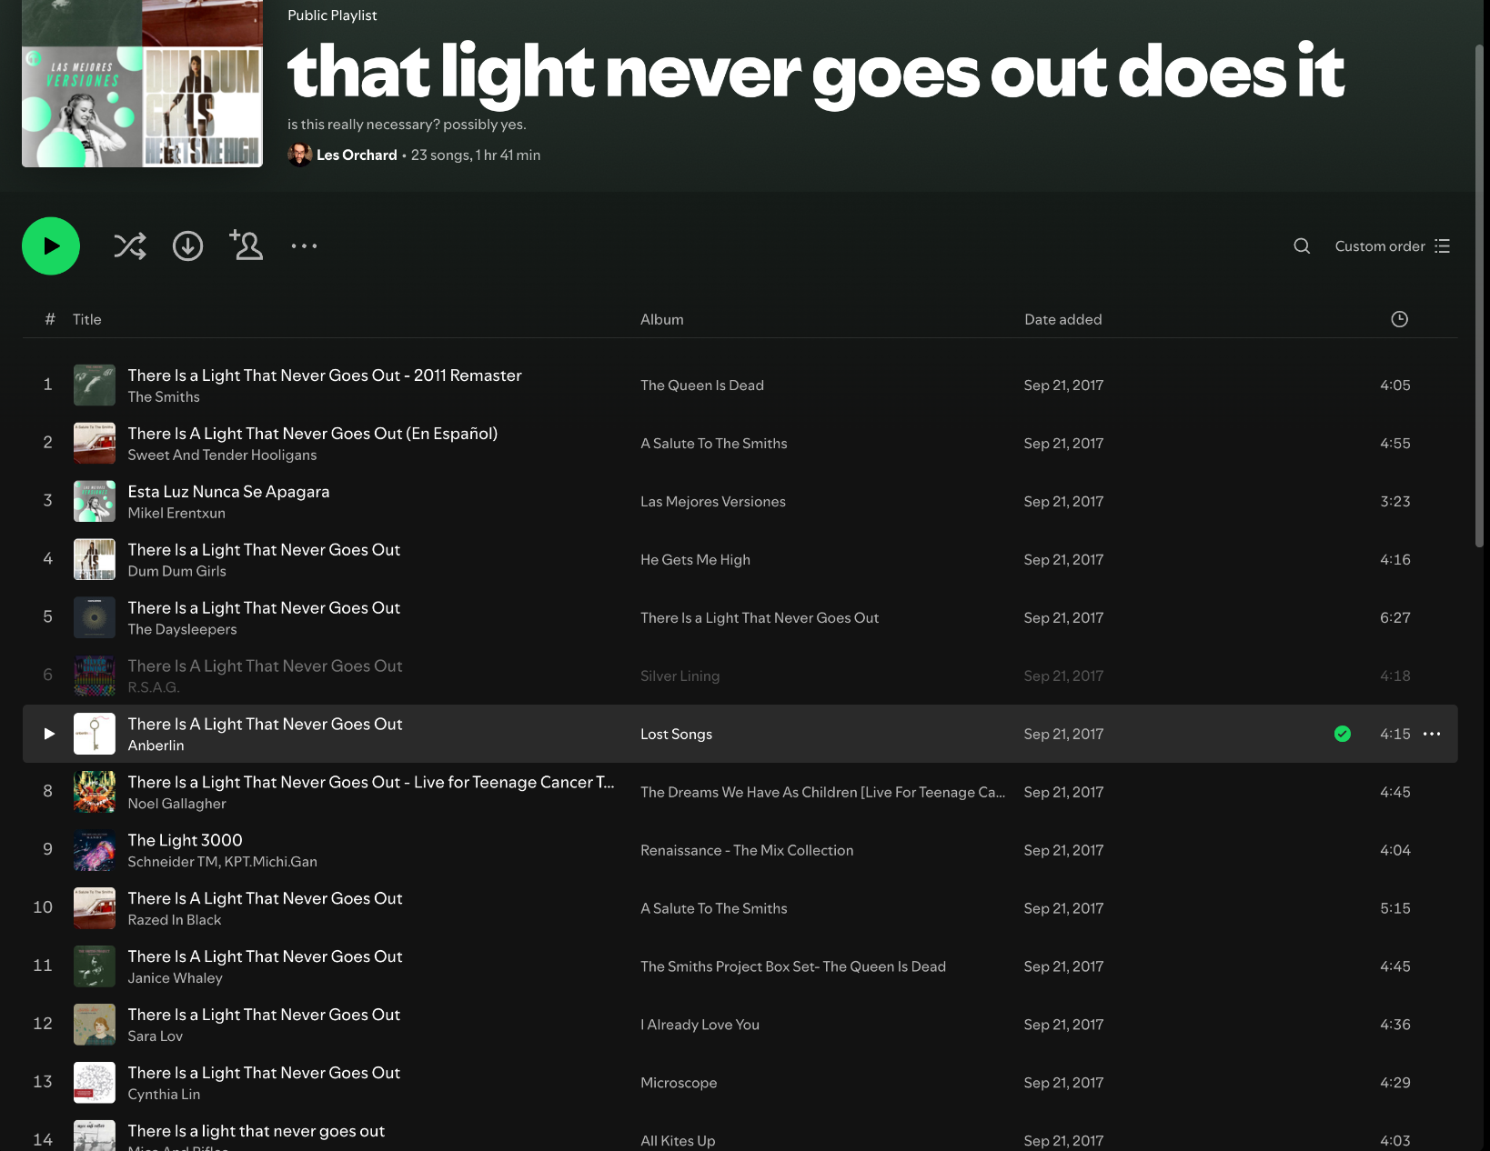Click the playlist cover art mosaic
This screenshot has height=1151, width=1490.
143,84
